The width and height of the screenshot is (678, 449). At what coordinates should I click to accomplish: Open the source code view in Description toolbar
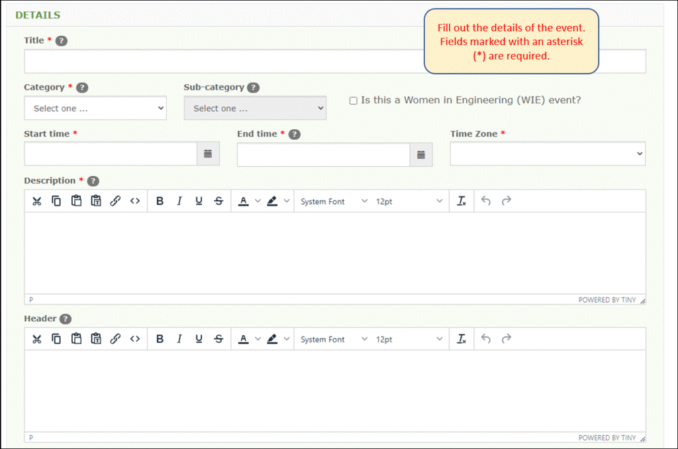(136, 200)
